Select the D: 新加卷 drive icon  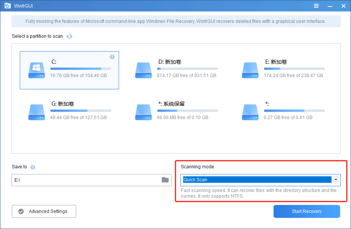click(143, 70)
